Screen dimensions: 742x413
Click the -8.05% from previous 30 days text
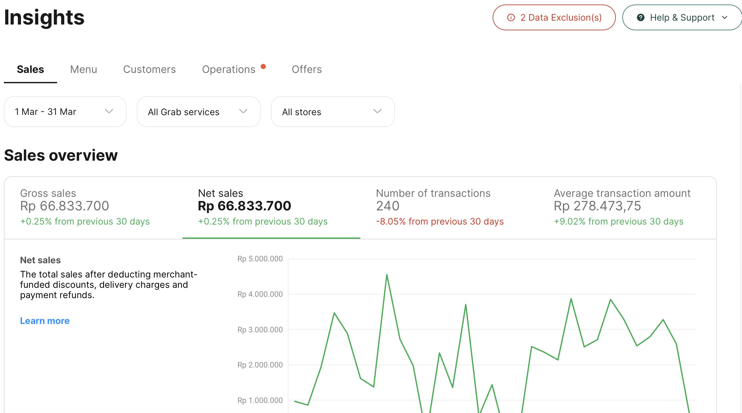(x=440, y=221)
